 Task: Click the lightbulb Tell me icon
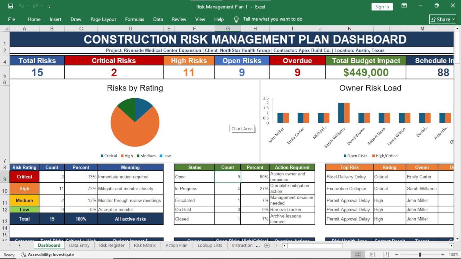coord(236,19)
